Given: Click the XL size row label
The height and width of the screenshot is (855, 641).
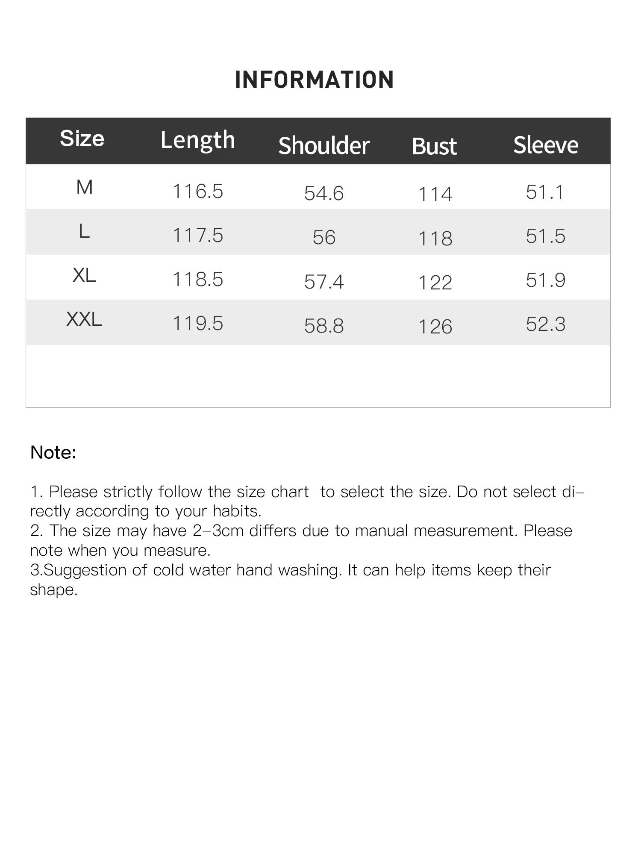Looking at the screenshot, I should pyautogui.click(x=84, y=275).
